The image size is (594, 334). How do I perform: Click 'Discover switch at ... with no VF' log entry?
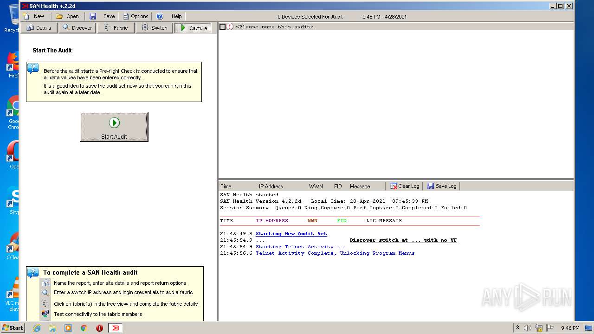coord(403,240)
